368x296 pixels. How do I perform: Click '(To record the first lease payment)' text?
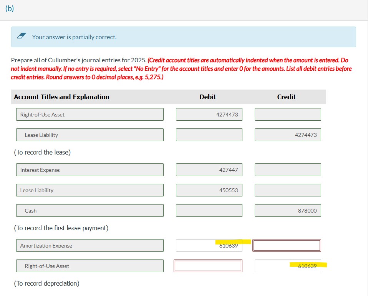(x=61, y=228)
